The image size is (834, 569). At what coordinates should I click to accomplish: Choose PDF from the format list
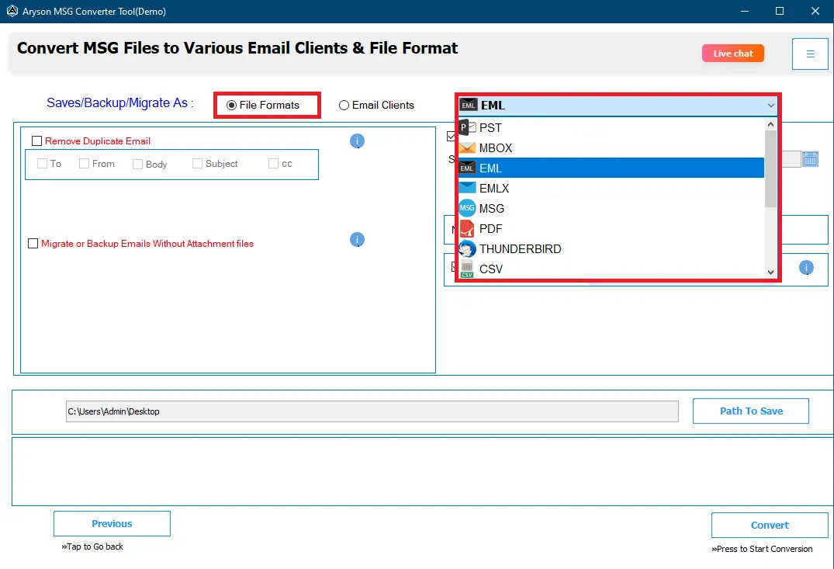point(611,229)
